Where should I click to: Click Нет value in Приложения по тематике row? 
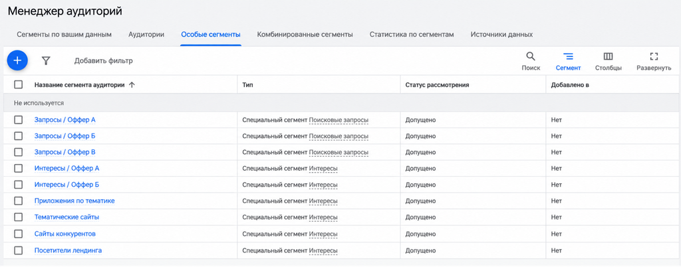[x=557, y=201]
